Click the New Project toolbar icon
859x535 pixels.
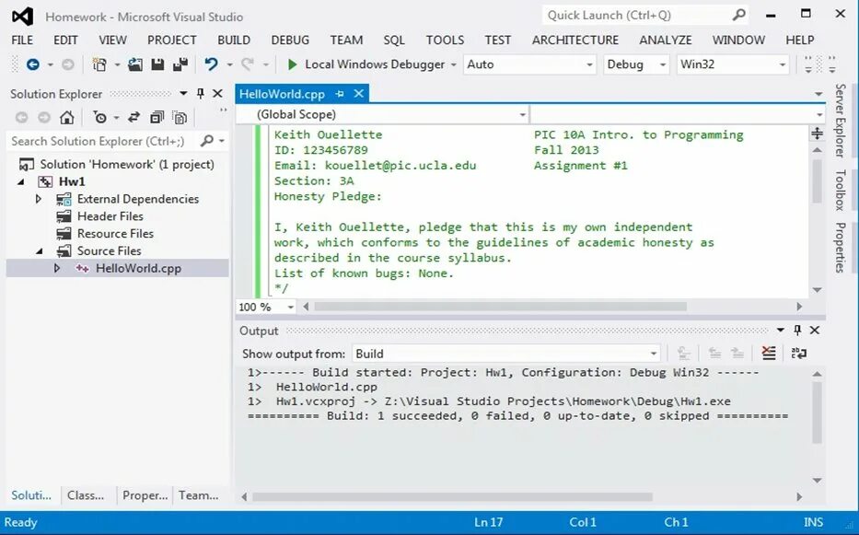(99, 64)
